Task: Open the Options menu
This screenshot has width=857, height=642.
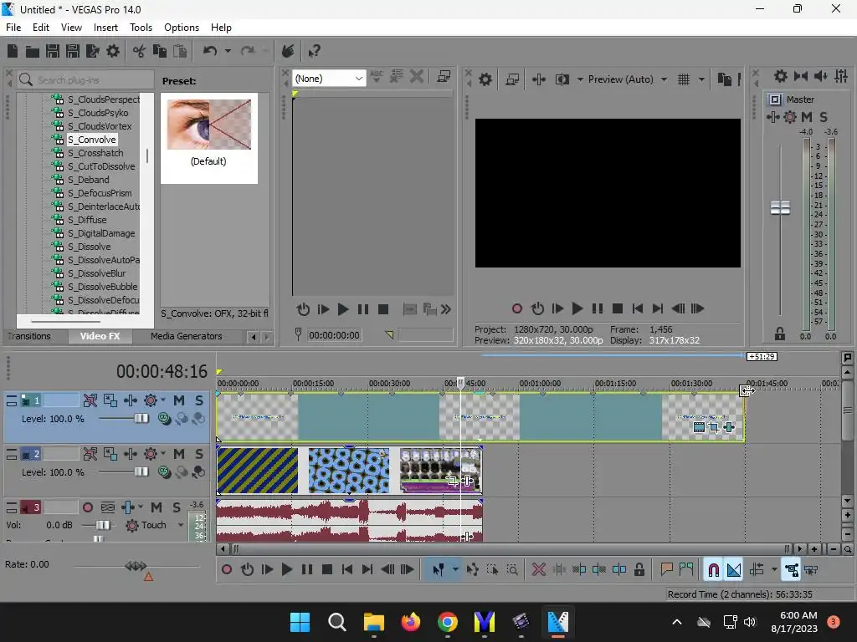Action: click(182, 28)
